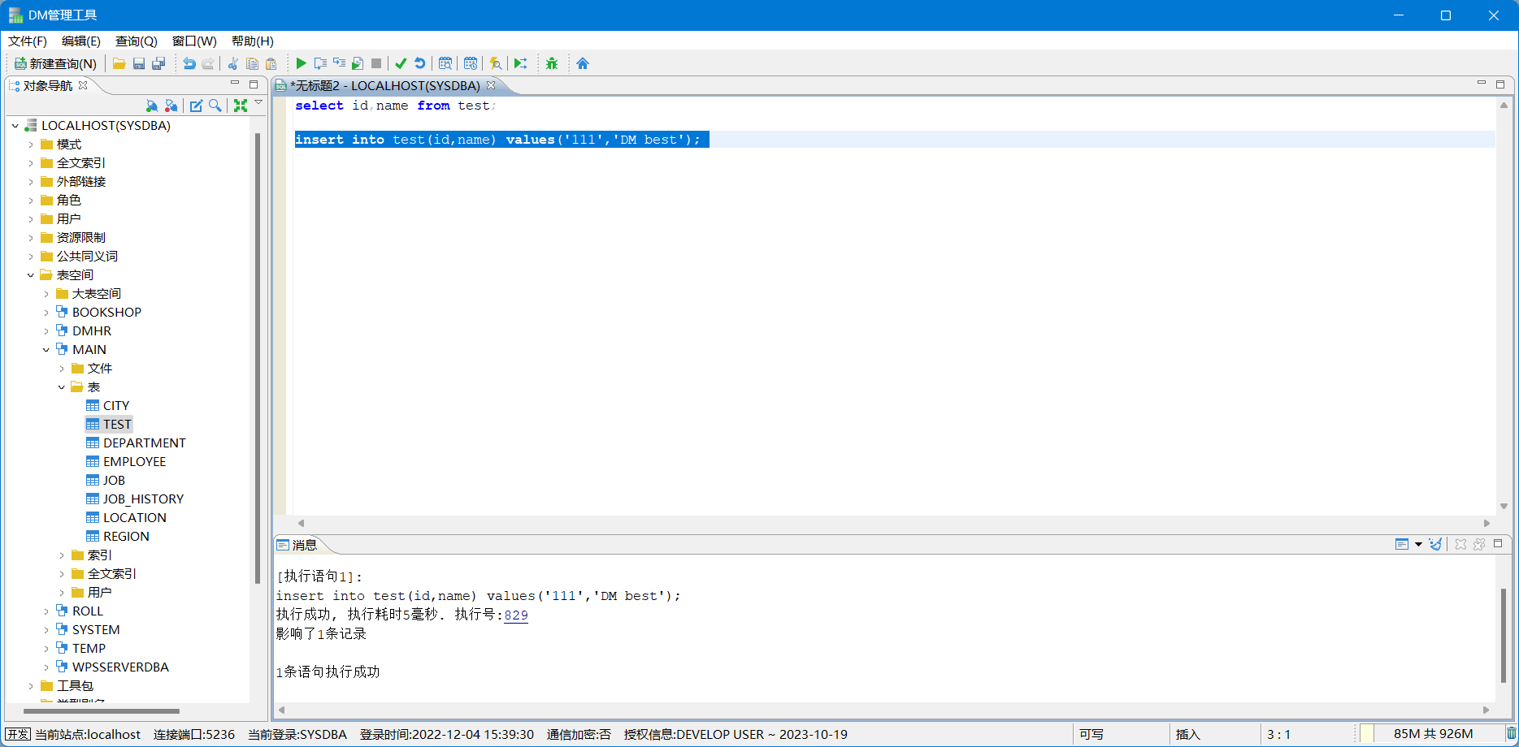
Task: Click the select statement line in editor
Action: click(395, 106)
